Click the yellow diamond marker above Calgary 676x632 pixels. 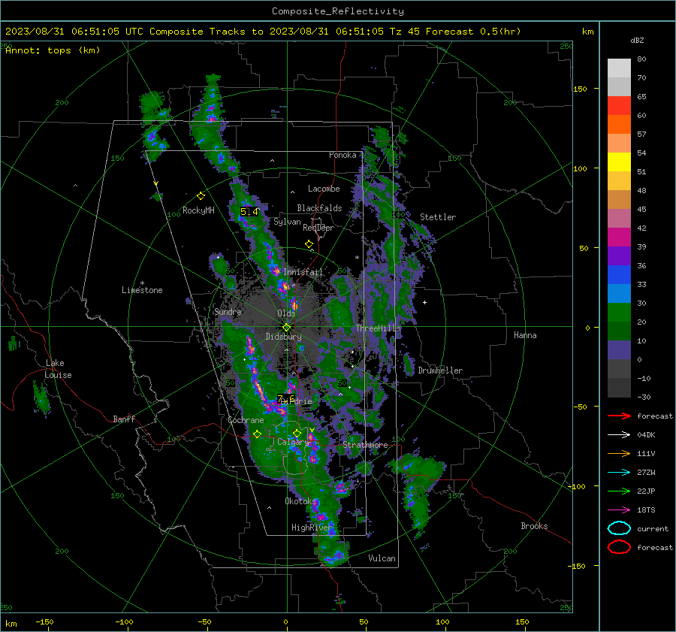click(297, 433)
